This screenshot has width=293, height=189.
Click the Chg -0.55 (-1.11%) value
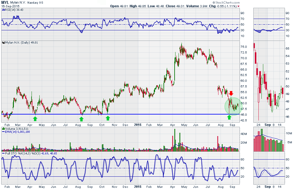pyautogui.click(x=223, y=6)
